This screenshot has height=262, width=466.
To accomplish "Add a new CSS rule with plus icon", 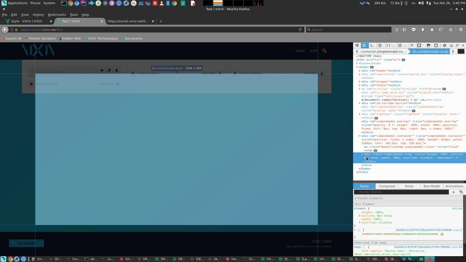I will pos(453,192).
